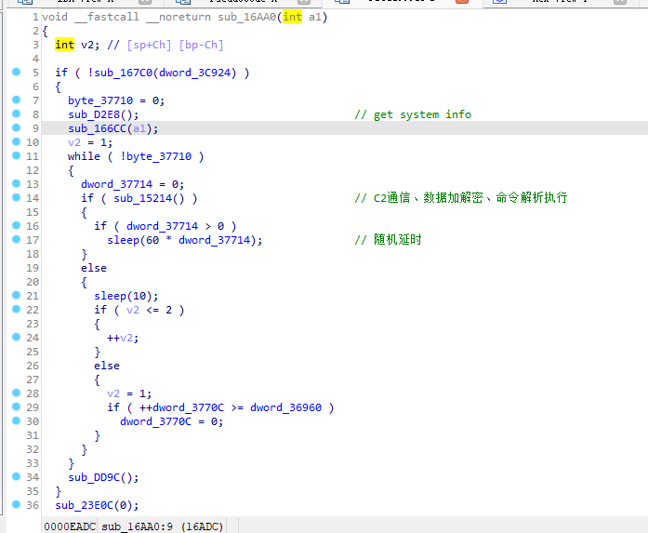Image resolution: width=648 pixels, height=533 pixels.
Task: Click highlighted int in v2 declaration
Action: click(64, 45)
